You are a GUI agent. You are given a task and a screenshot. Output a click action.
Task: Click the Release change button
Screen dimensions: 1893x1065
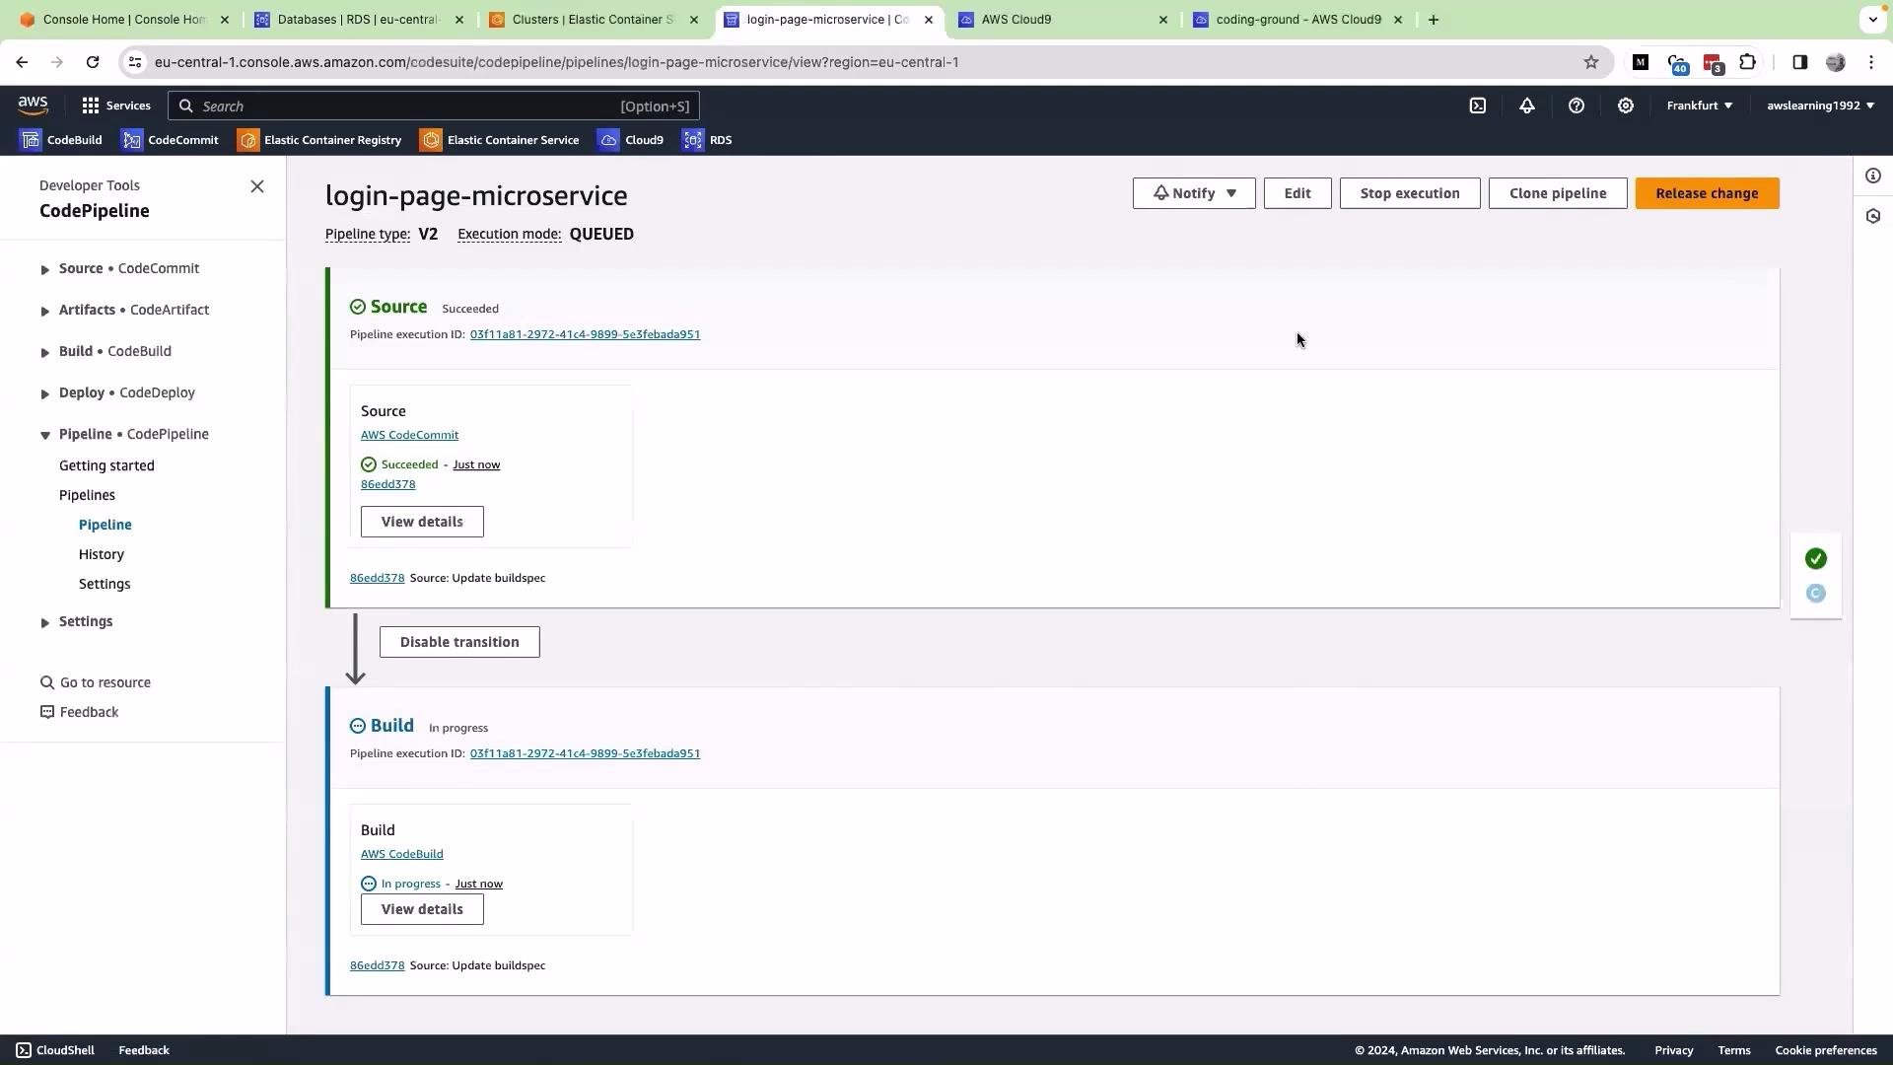(x=1707, y=193)
